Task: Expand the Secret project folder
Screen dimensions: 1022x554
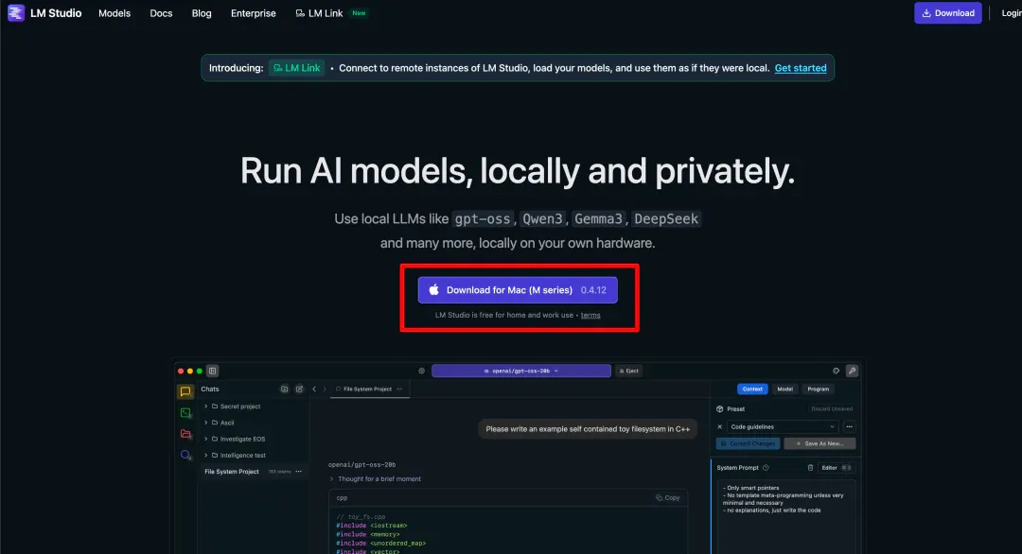Action: (x=206, y=407)
